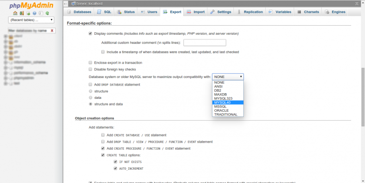Choose MSSQL from compatibility list
Viewport: 365px width, 183px height.
point(228,106)
